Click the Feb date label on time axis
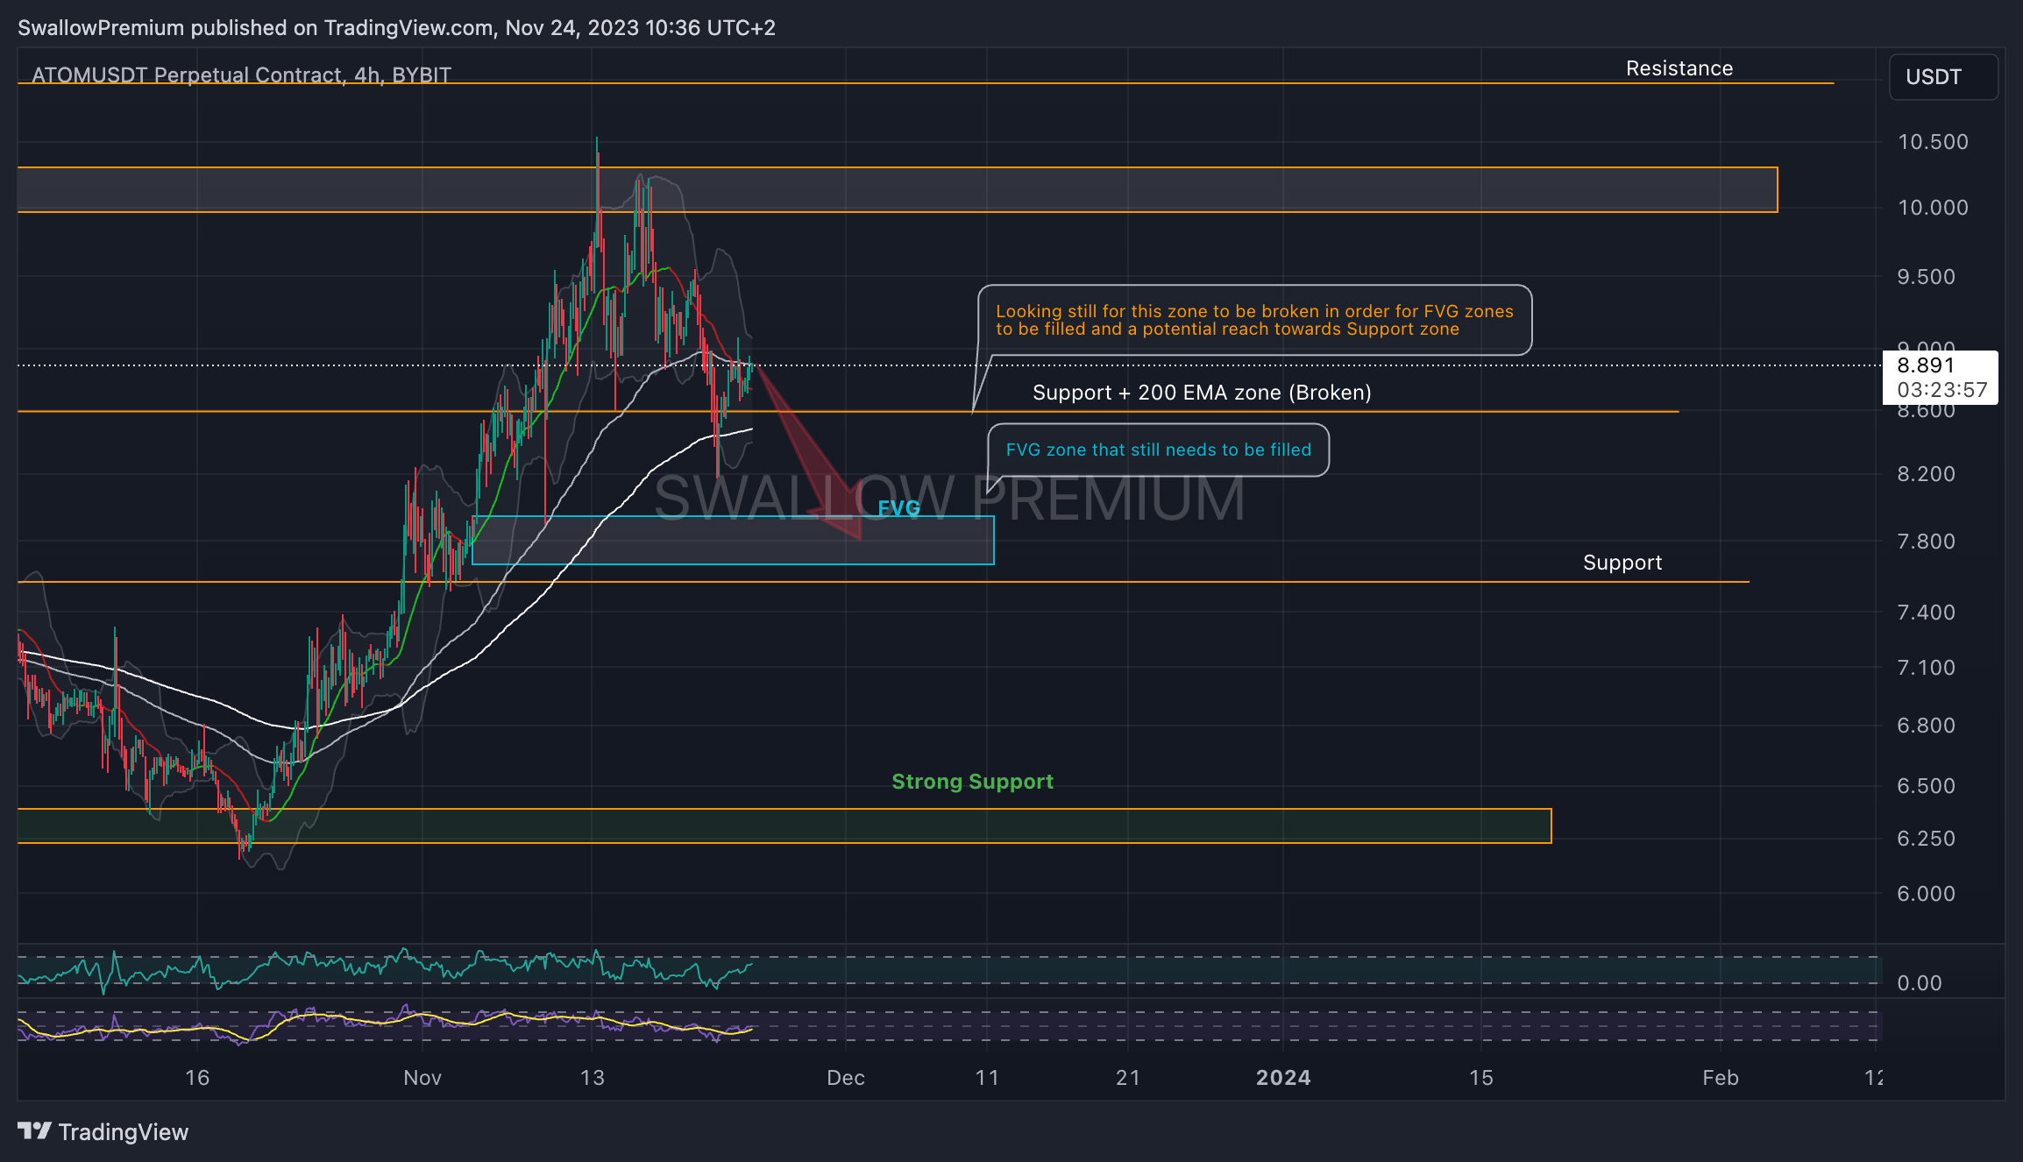Image resolution: width=2023 pixels, height=1162 pixels. pos(1721,1078)
